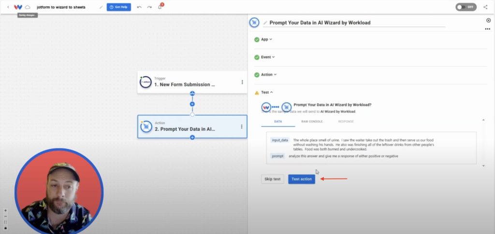Click the AI Wizard action step icon

(x=146, y=126)
